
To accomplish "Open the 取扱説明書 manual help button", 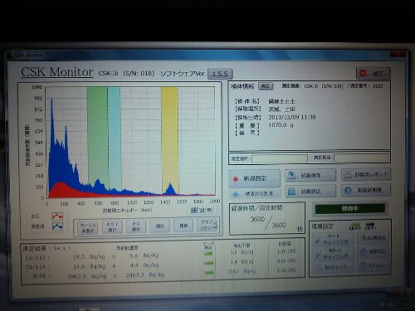I will 366,190.
